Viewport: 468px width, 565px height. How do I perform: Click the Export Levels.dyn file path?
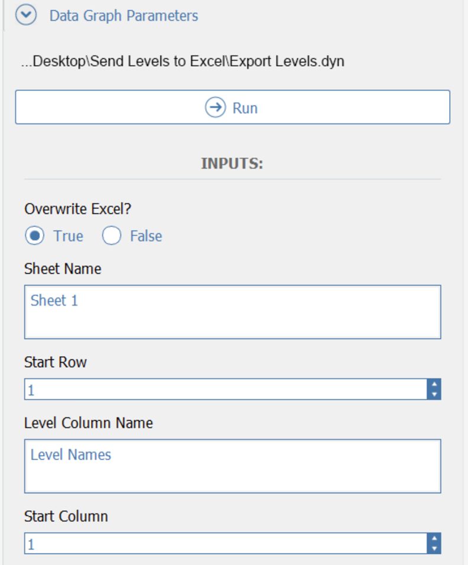183,61
